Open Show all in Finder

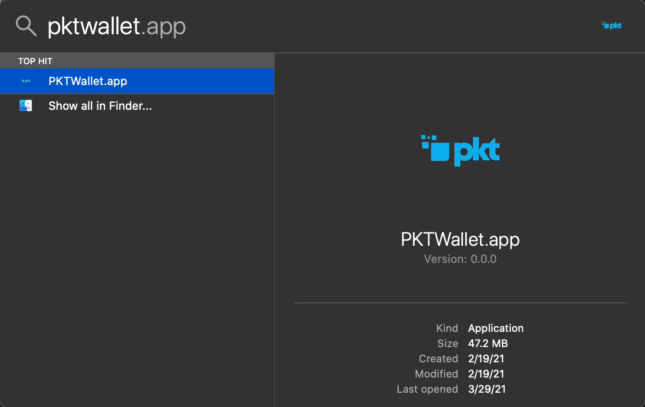tap(100, 106)
